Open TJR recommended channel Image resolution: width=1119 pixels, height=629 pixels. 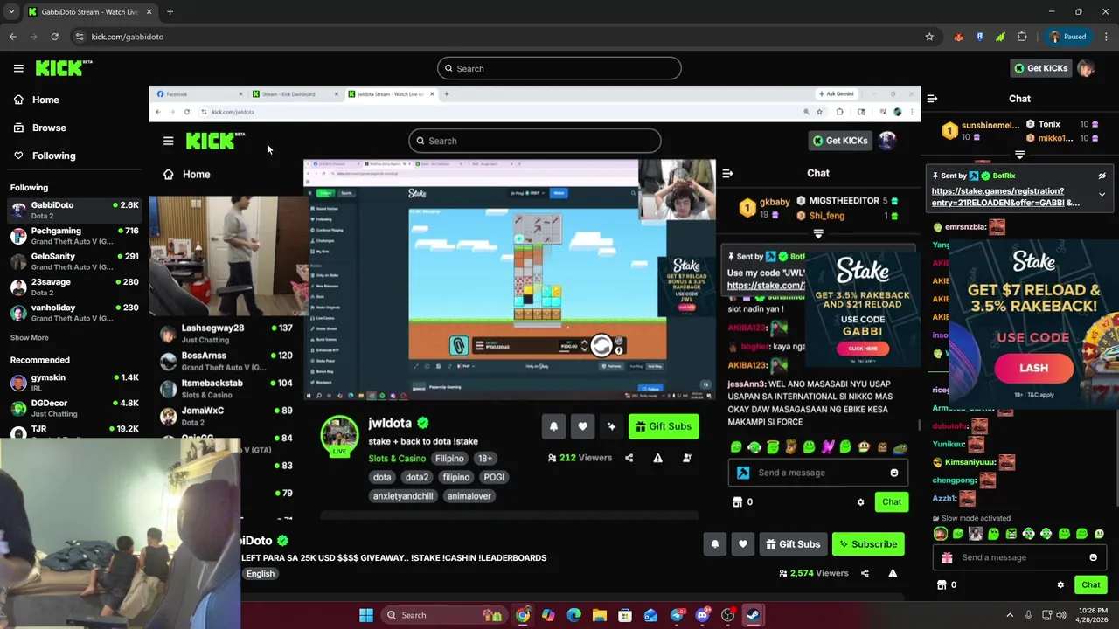pyautogui.click(x=74, y=431)
